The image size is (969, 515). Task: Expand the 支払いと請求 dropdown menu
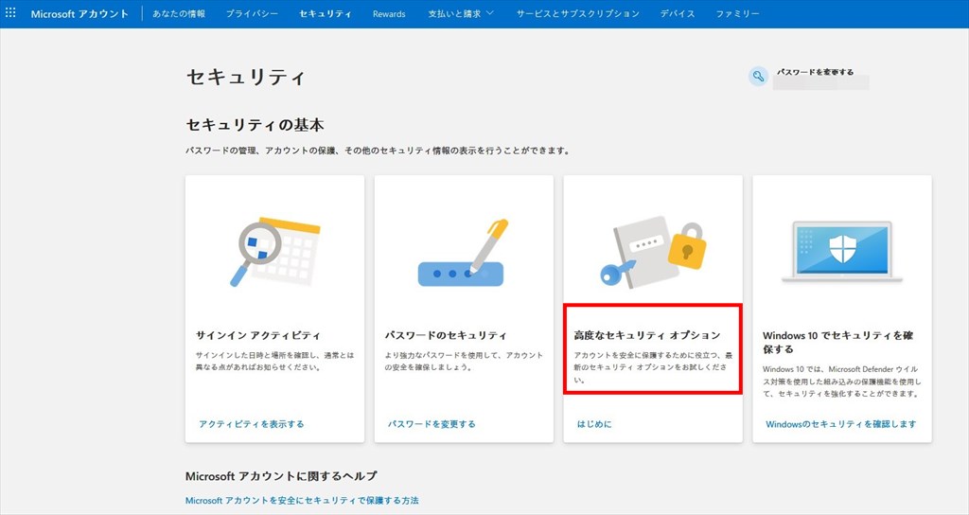(x=461, y=14)
